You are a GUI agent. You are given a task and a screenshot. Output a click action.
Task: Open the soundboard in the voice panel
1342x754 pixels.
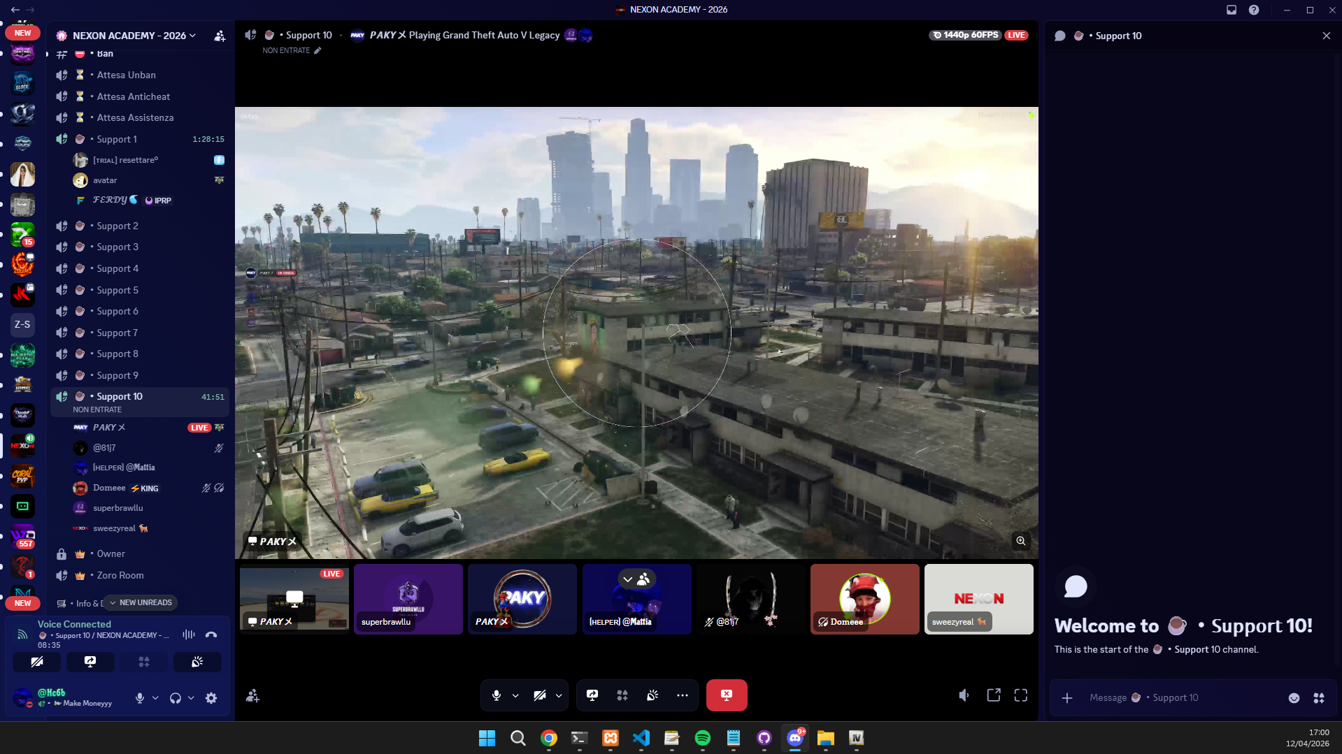coord(197,662)
